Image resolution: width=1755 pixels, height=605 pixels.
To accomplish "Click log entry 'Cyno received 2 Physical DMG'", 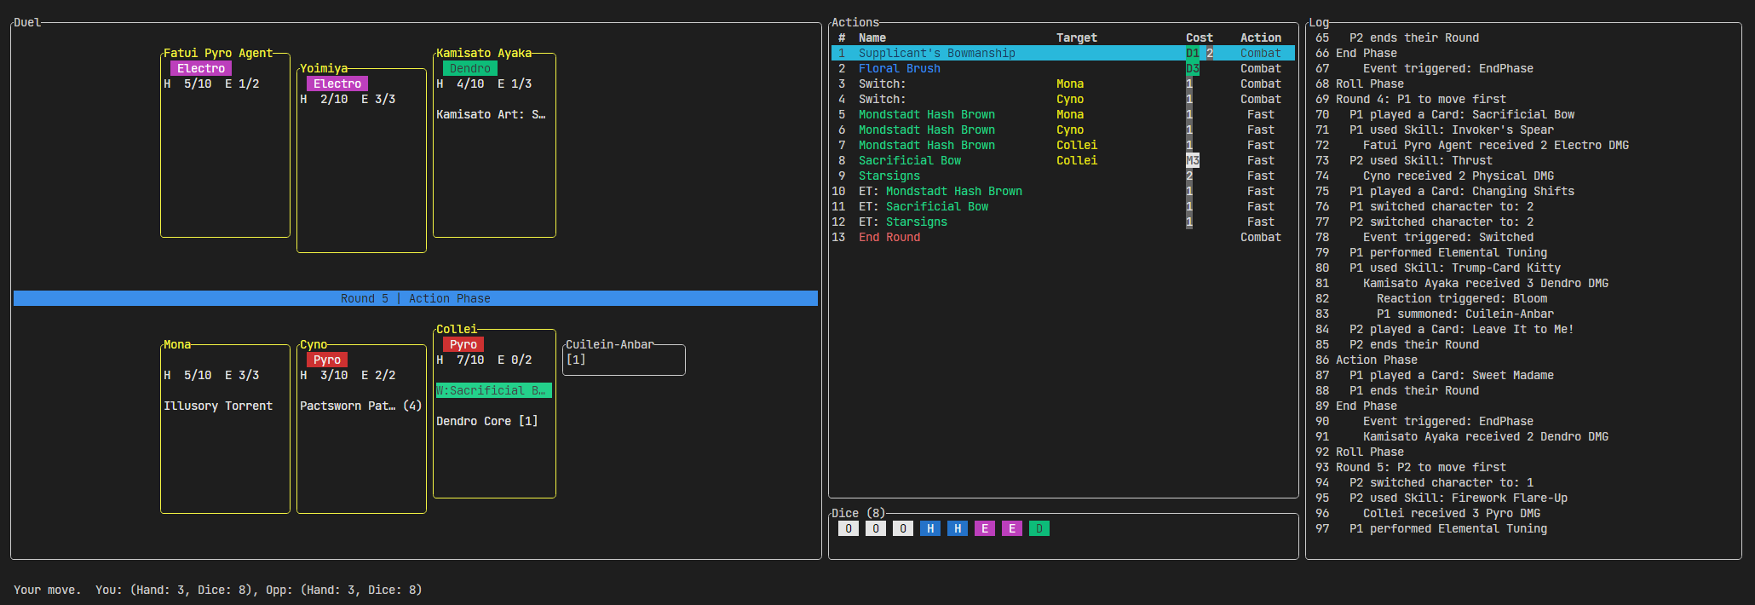I will pyautogui.click(x=1459, y=176).
